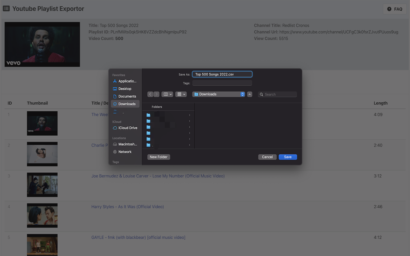
Task: Expand the column view options chevron
Action: [x=170, y=94]
